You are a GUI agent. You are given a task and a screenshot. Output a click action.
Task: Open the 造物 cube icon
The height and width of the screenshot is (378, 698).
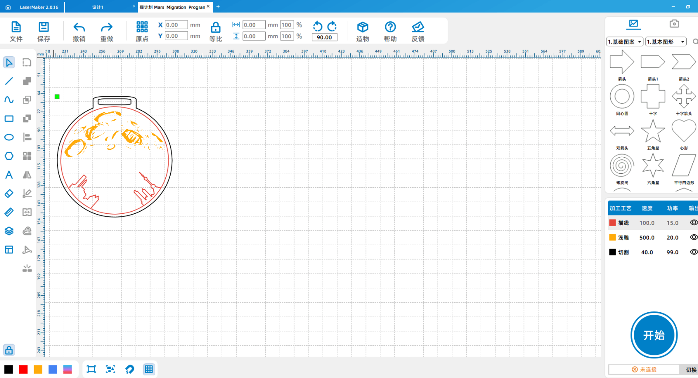363,32
